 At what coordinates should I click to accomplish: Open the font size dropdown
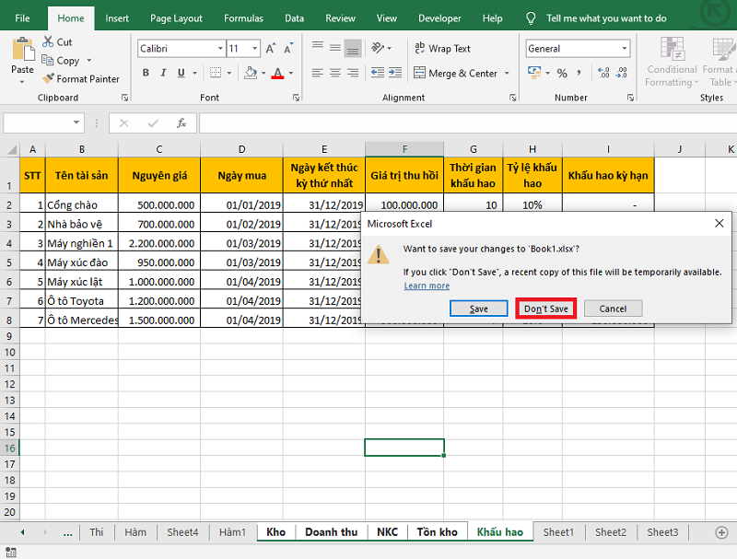click(x=255, y=49)
